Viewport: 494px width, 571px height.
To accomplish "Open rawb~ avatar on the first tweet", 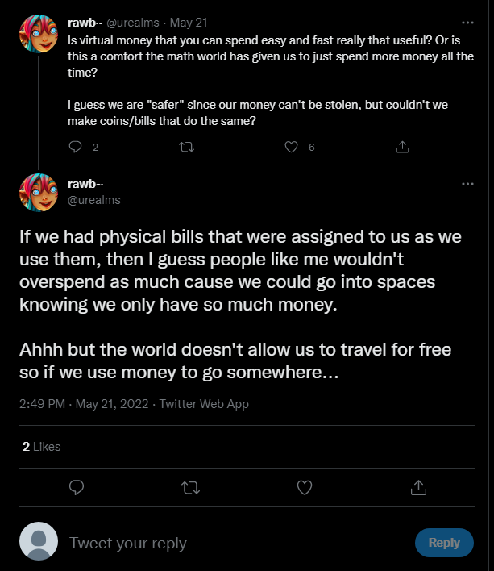I will point(39,34).
